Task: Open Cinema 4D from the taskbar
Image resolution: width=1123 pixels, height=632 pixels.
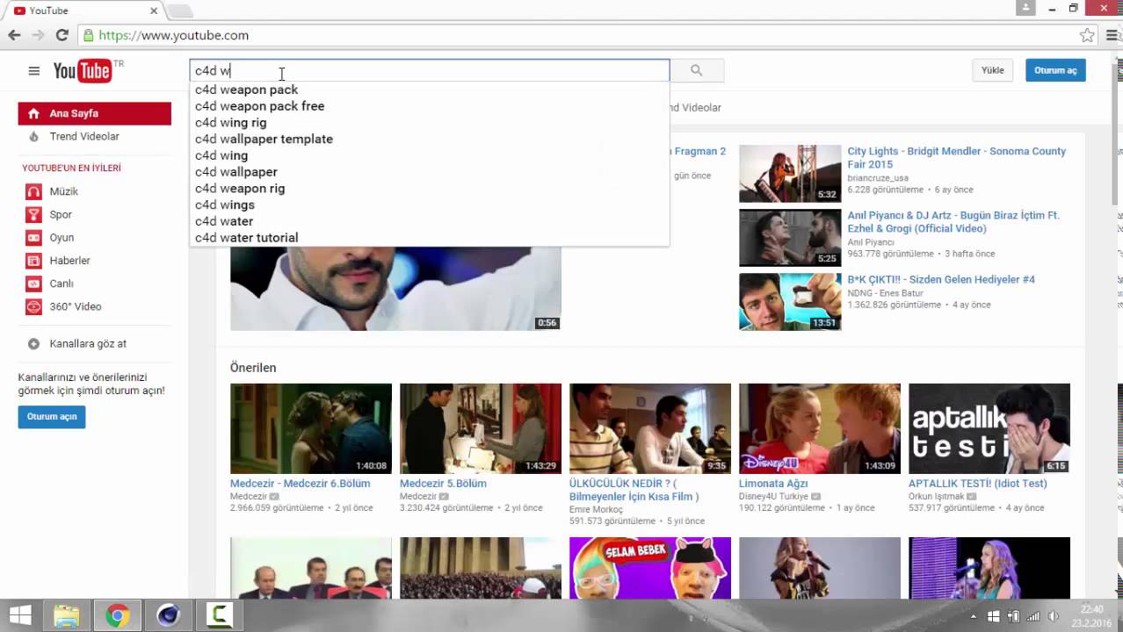Action: (168, 616)
